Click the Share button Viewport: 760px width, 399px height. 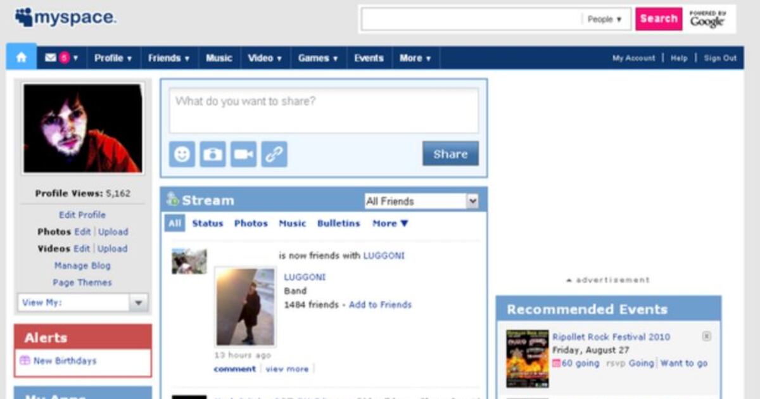click(450, 153)
